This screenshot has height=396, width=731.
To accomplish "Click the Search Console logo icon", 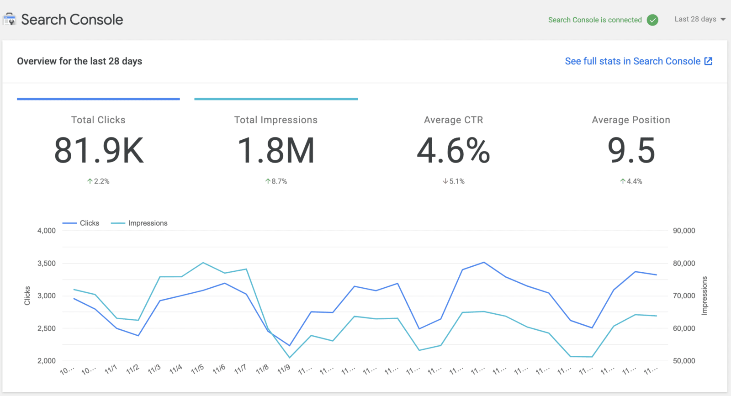I will pyautogui.click(x=9, y=20).
